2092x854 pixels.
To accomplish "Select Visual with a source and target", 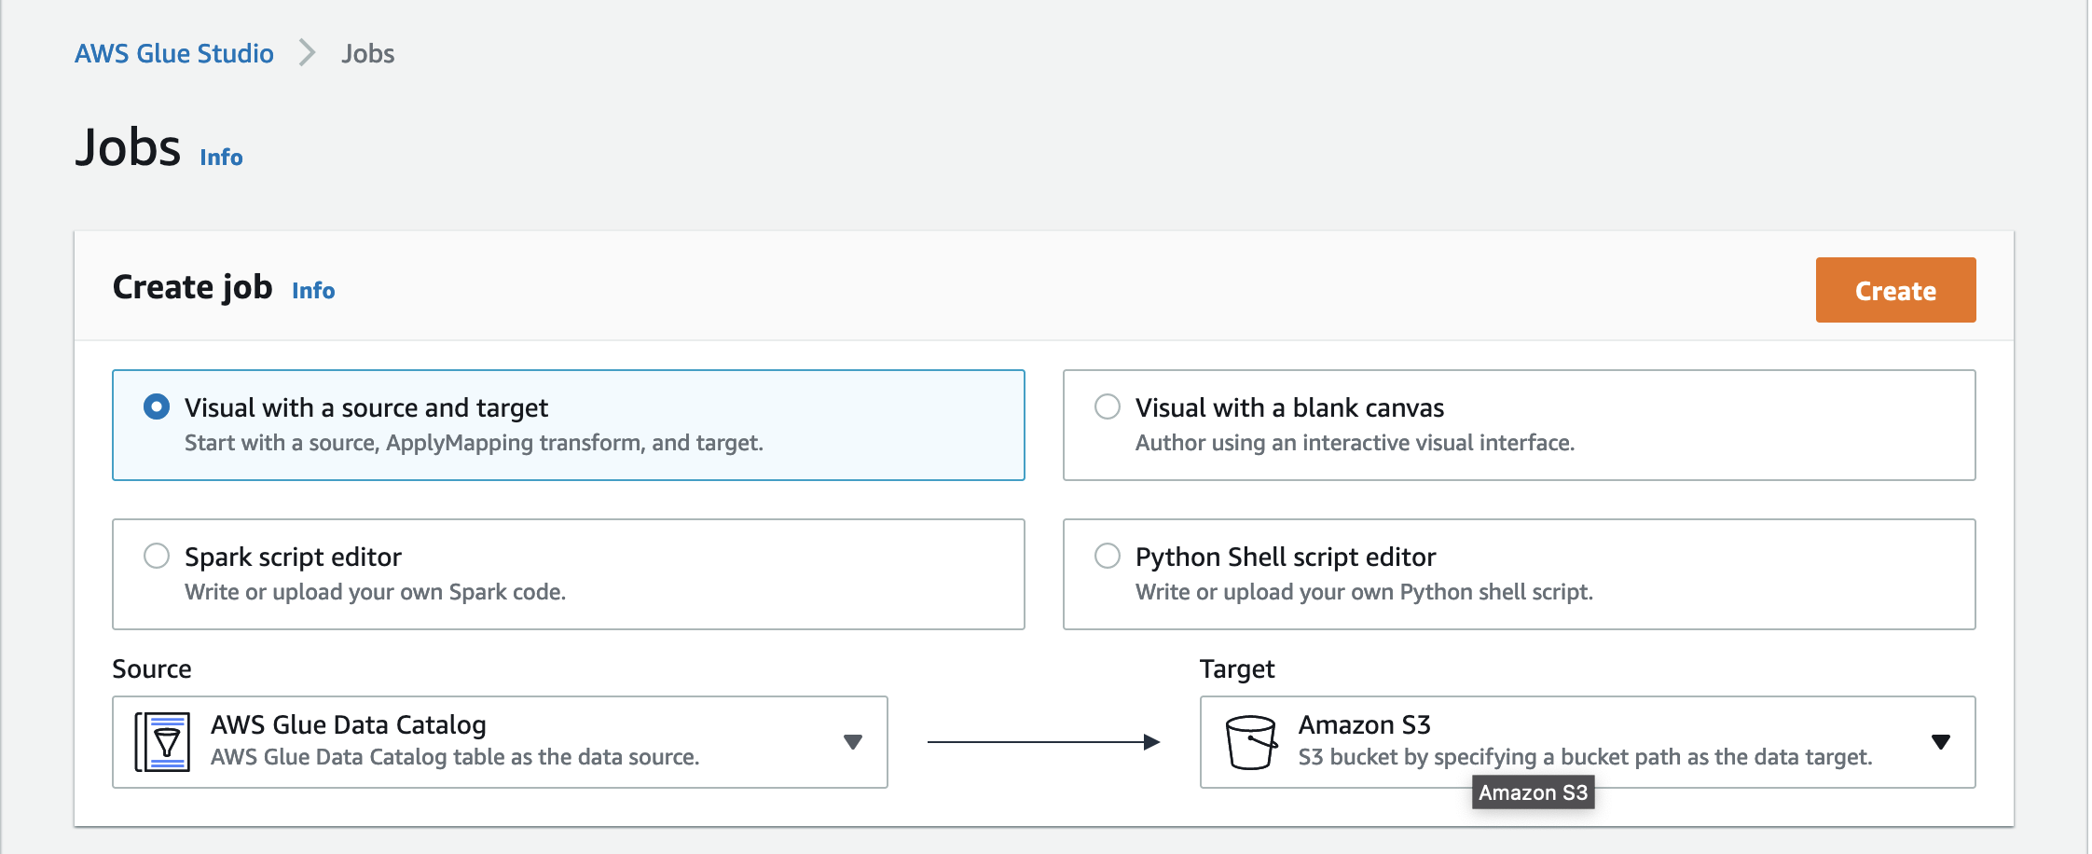I will click(157, 407).
